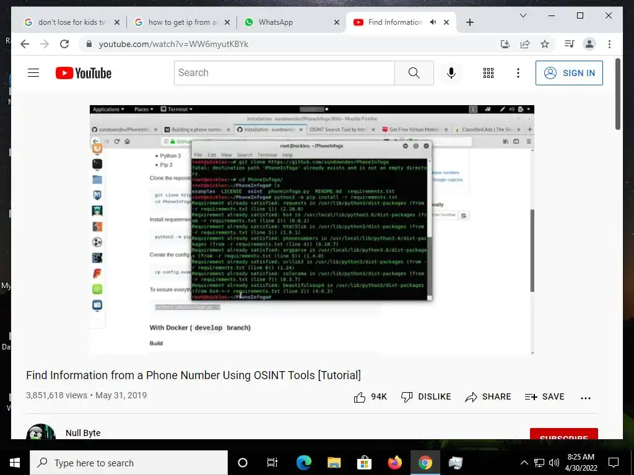Image resolution: width=634 pixels, height=475 pixels.
Task: Click the install app icon in address bar
Action: pyautogui.click(x=505, y=44)
